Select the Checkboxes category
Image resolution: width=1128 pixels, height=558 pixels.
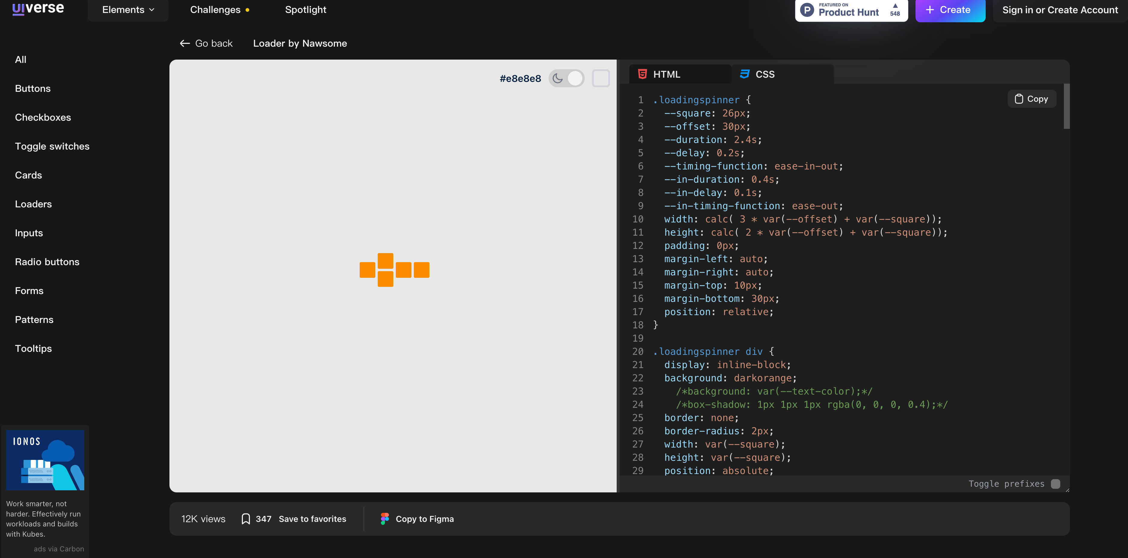point(43,117)
